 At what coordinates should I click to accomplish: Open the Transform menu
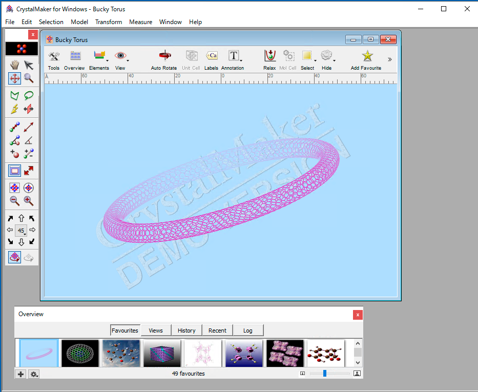pos(109,22)
